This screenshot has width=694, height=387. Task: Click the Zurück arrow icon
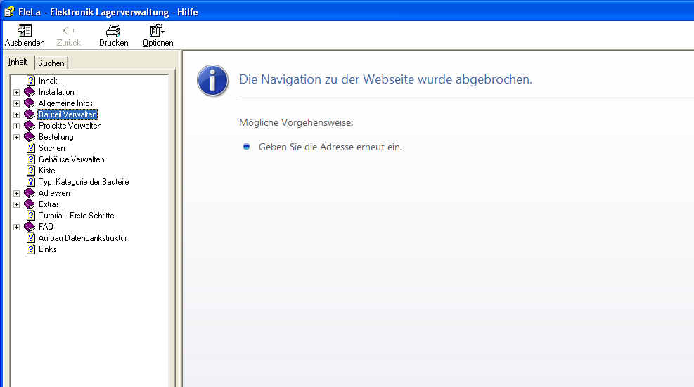68,30
